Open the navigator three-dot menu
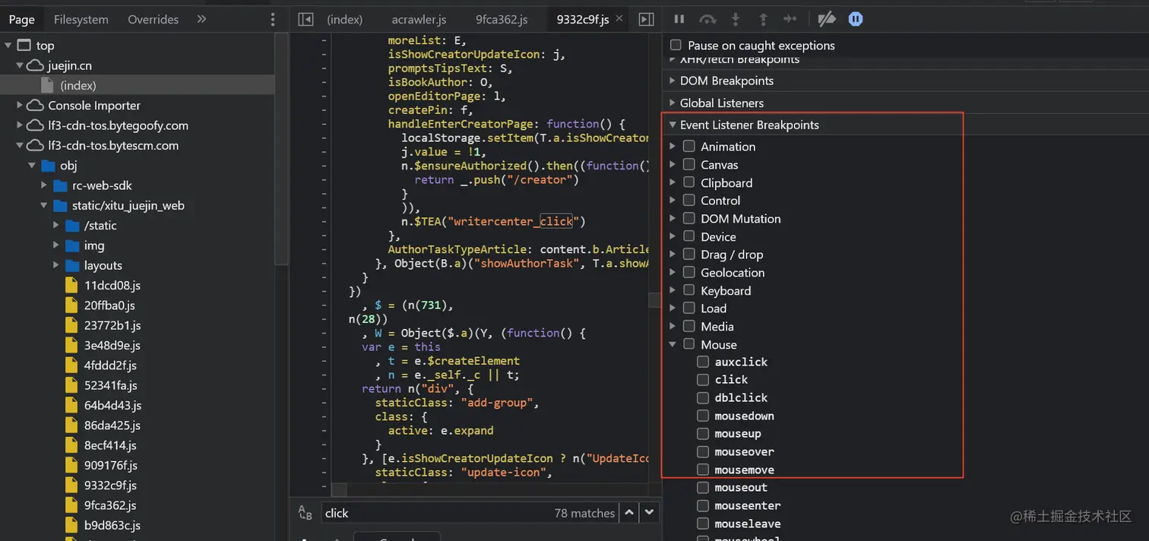Viewport: 1149px width, 541px height. pyautogui.click(x=273, y=20)
